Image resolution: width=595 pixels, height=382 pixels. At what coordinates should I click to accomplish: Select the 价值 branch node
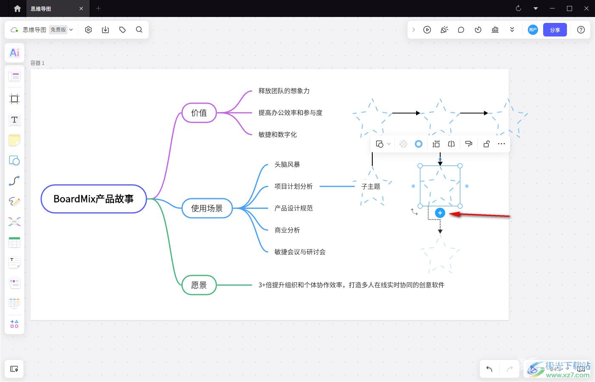click(199, 113)
